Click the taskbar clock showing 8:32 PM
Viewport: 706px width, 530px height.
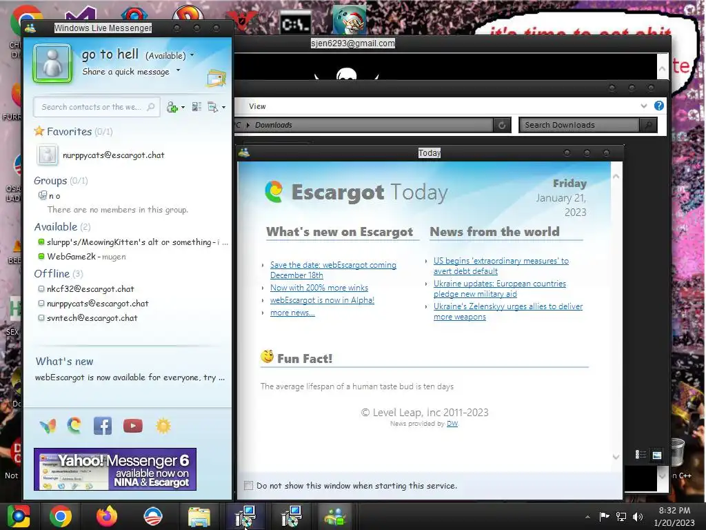[674, 516]
